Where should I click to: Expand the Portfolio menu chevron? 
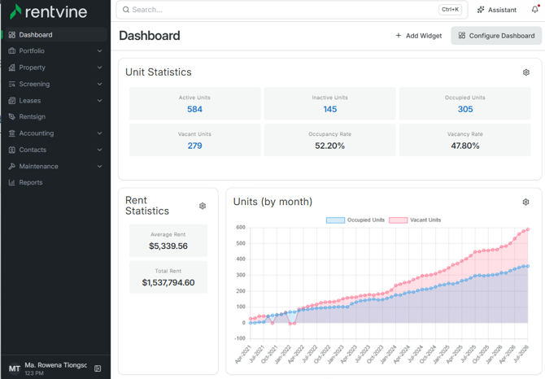(x=100, y=51)
